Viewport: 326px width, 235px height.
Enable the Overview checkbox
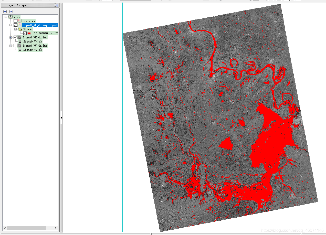click(15, 21)
